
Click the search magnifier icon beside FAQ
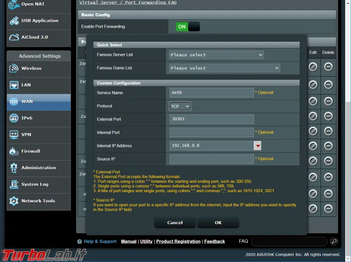click(334, 241)
